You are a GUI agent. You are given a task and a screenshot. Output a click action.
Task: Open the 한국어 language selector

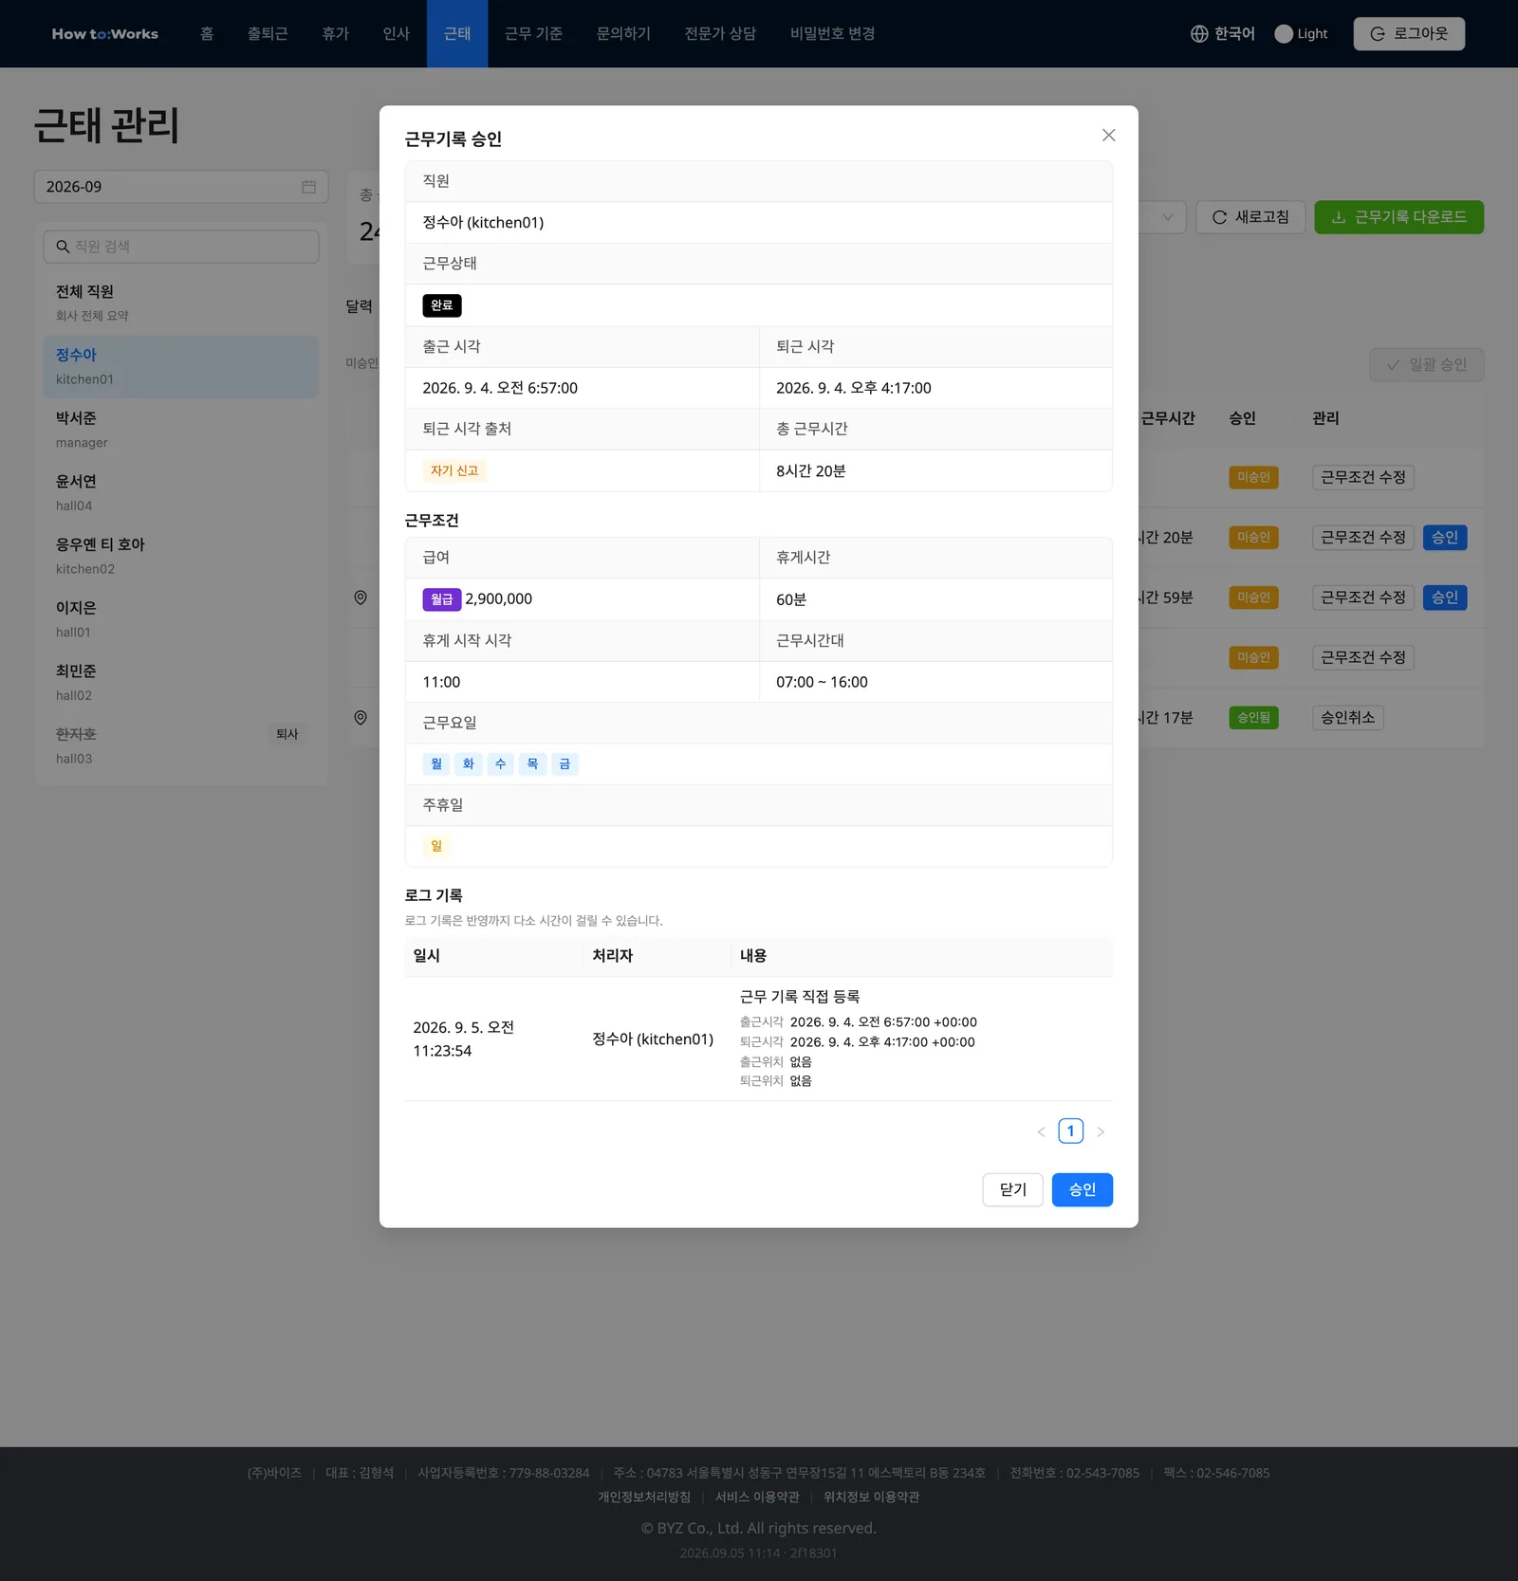[1223, 34]
